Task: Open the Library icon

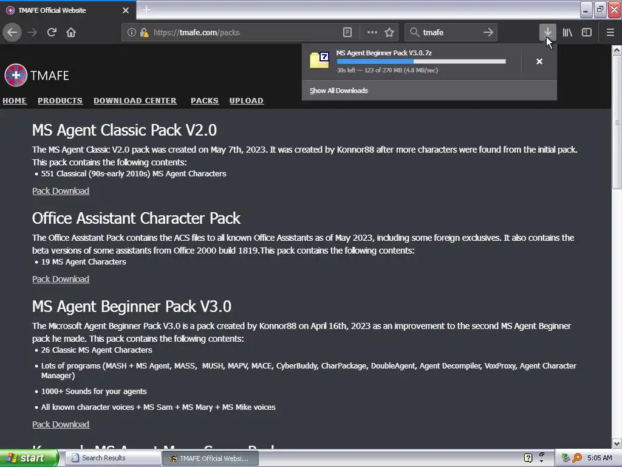Action: click(x=567, y=32)
